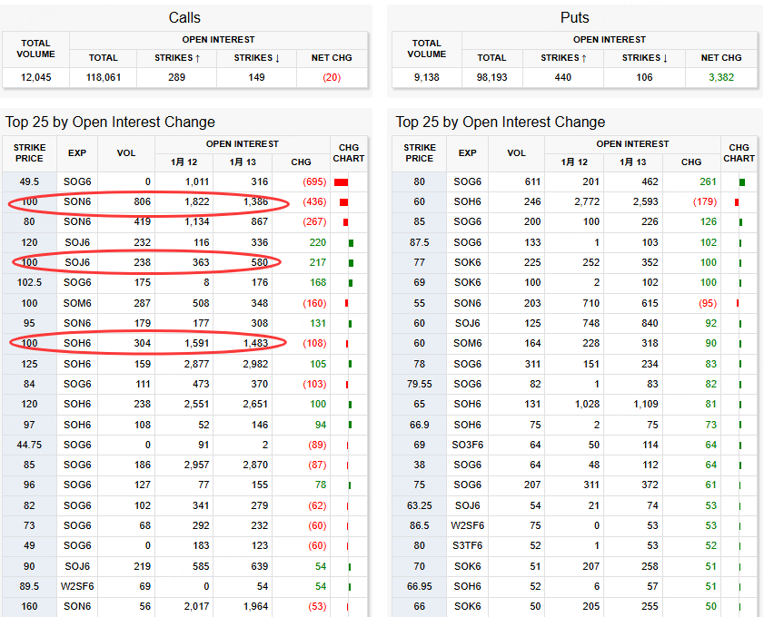Image resolution: width=764 pixels, height=617 pixels.
Task: Click the Puts table CHG CHART header
Action: (739, 152)
